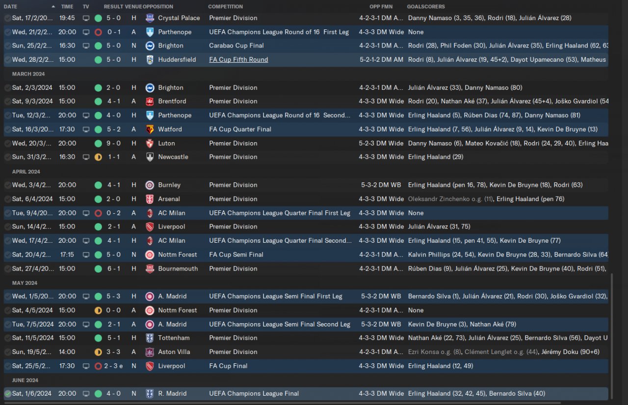Viewport: 628px width, 405px height.
Task: Sort fixtures by the Time column header
Action: pyautogui.click(x=67, y=7)
